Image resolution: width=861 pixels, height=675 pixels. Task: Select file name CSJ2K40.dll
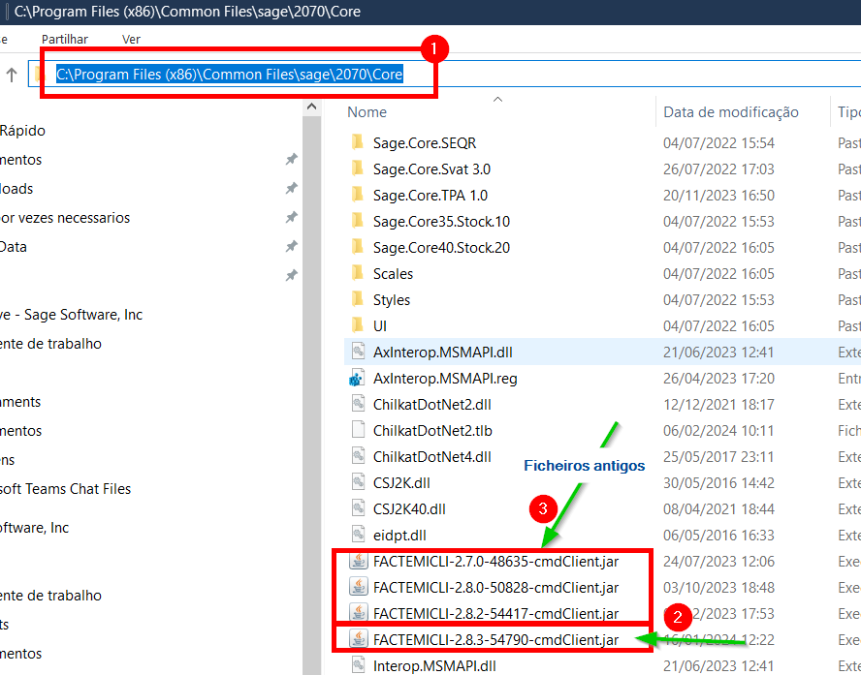click(x=409, y=509)
